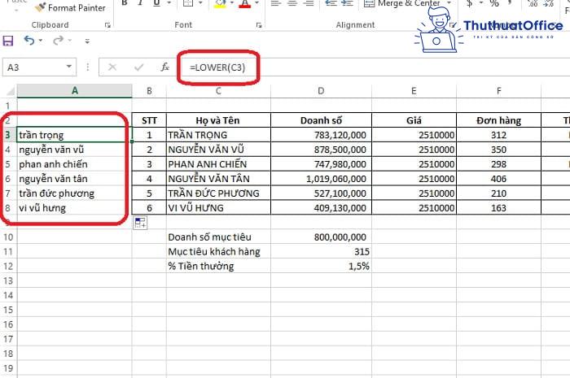The image size is (570, 378).
Task: Click the Insert Function fx icon
Action: click(164, 67)
